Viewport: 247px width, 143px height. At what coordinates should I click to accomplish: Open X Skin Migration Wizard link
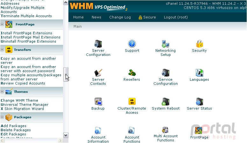tap(22, 109)
